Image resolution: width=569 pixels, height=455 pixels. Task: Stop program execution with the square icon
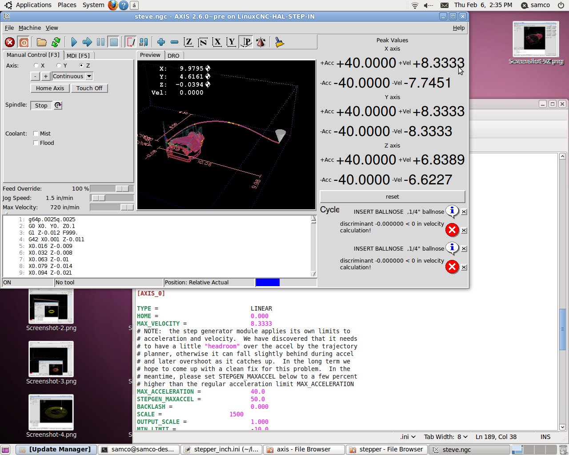coord(114,42)
